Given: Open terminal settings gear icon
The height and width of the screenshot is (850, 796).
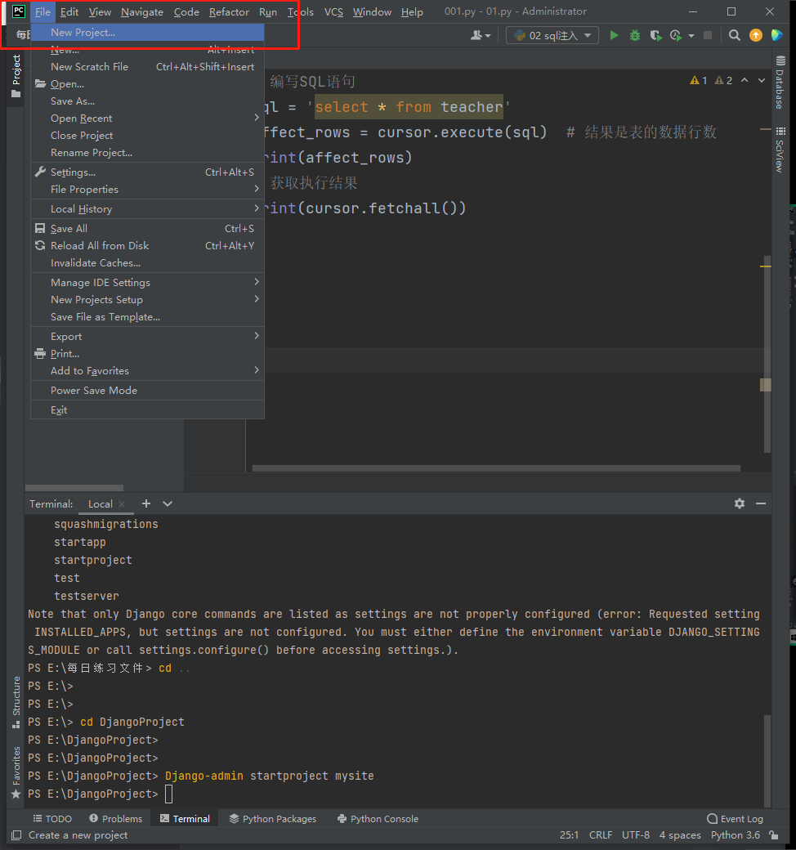Looking at the screenshot, I should [x=740, y=503].
